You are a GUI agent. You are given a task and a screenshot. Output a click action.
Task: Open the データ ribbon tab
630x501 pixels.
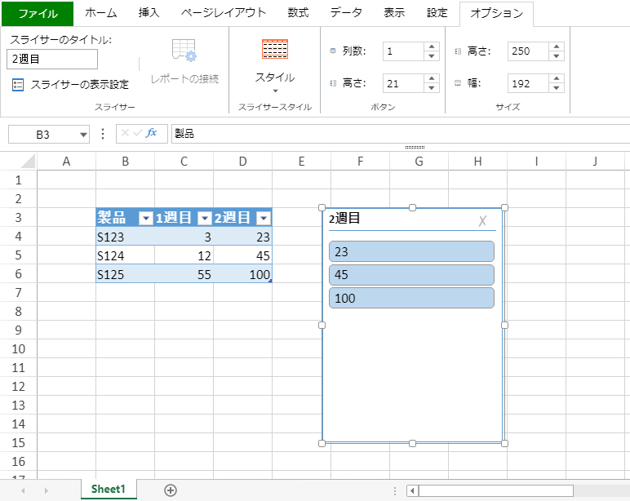point(346,13)
